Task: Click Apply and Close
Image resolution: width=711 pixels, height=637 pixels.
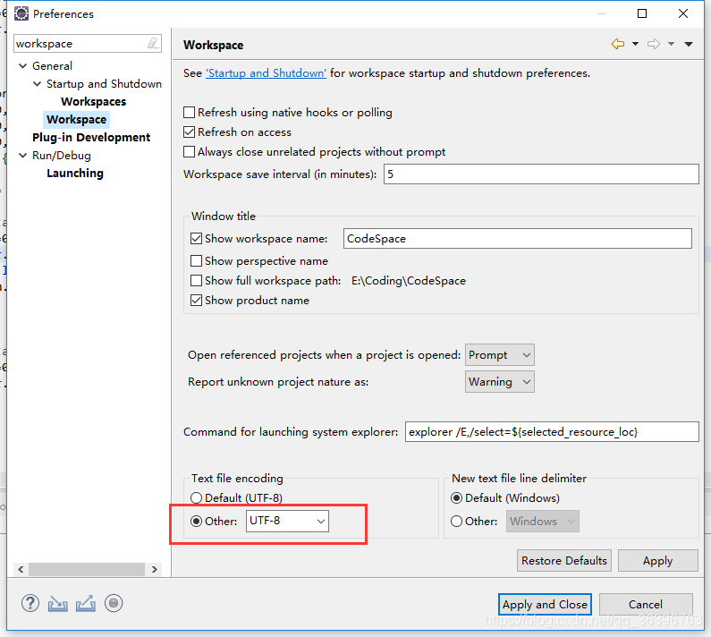Action: [x=545, y=604]
